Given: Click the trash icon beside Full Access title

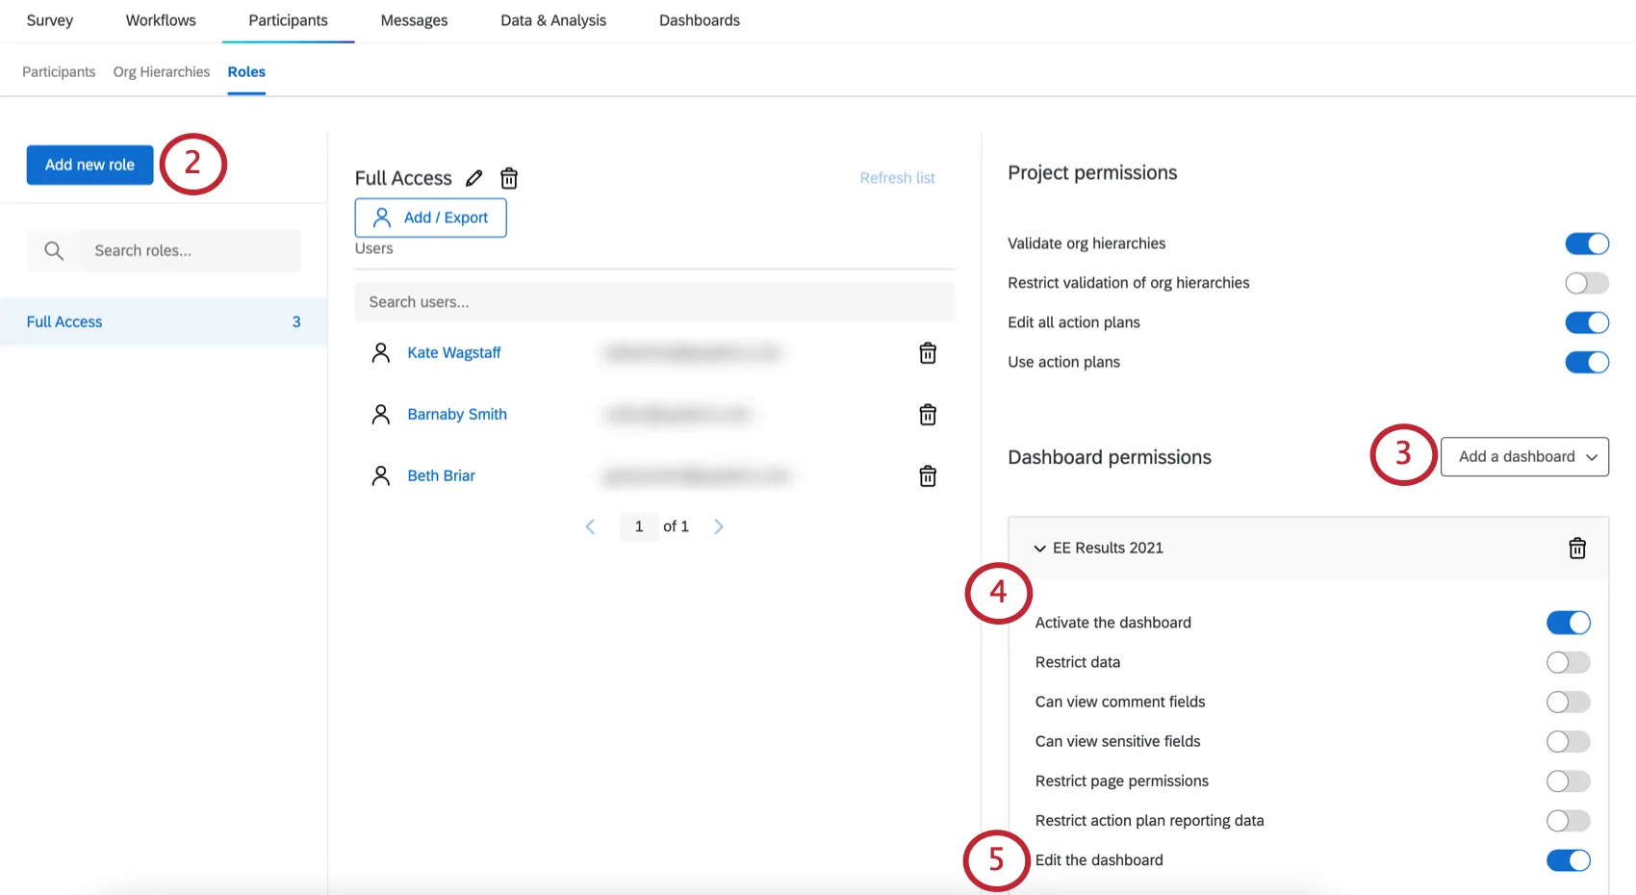Looking at the screenshot, I should click(509, 178).
